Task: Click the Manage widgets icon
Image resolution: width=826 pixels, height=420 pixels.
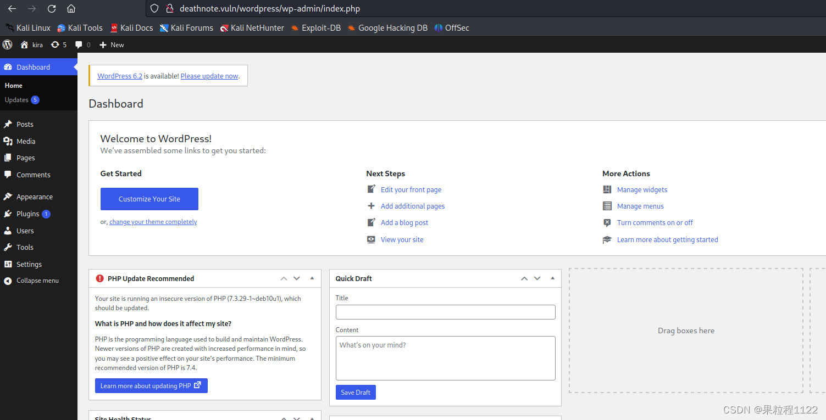Action: pyautogui.click(x=607, y=189)
